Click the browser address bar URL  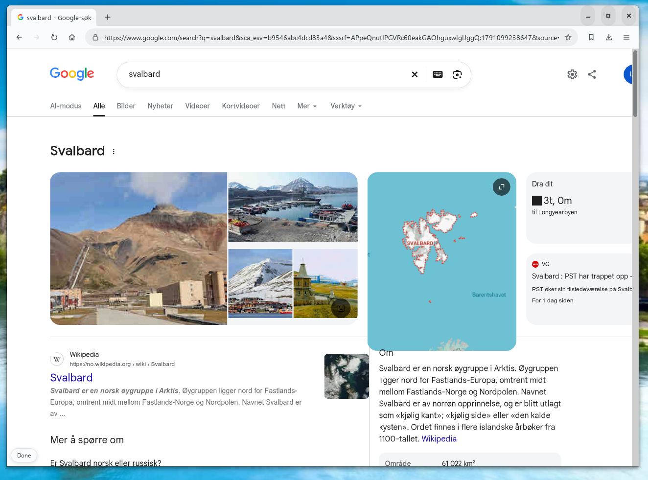331,38
